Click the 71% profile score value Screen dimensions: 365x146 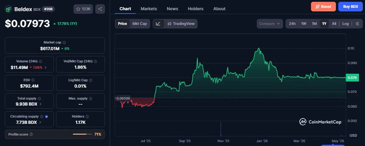[x=98, y=134]
